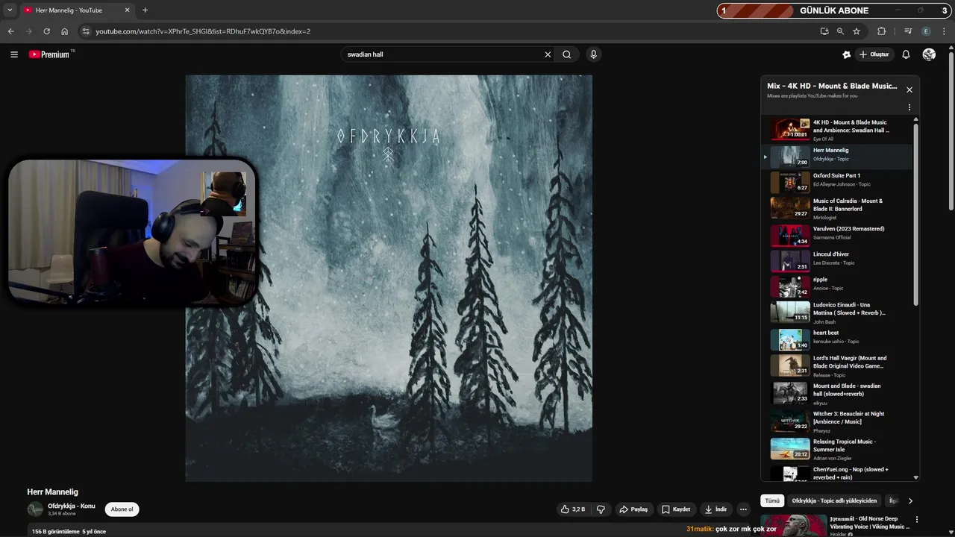Screen dimensions: 955x537
Task: Like the video, 3,2 B thumbs up
Action: (x=573, y=509)
